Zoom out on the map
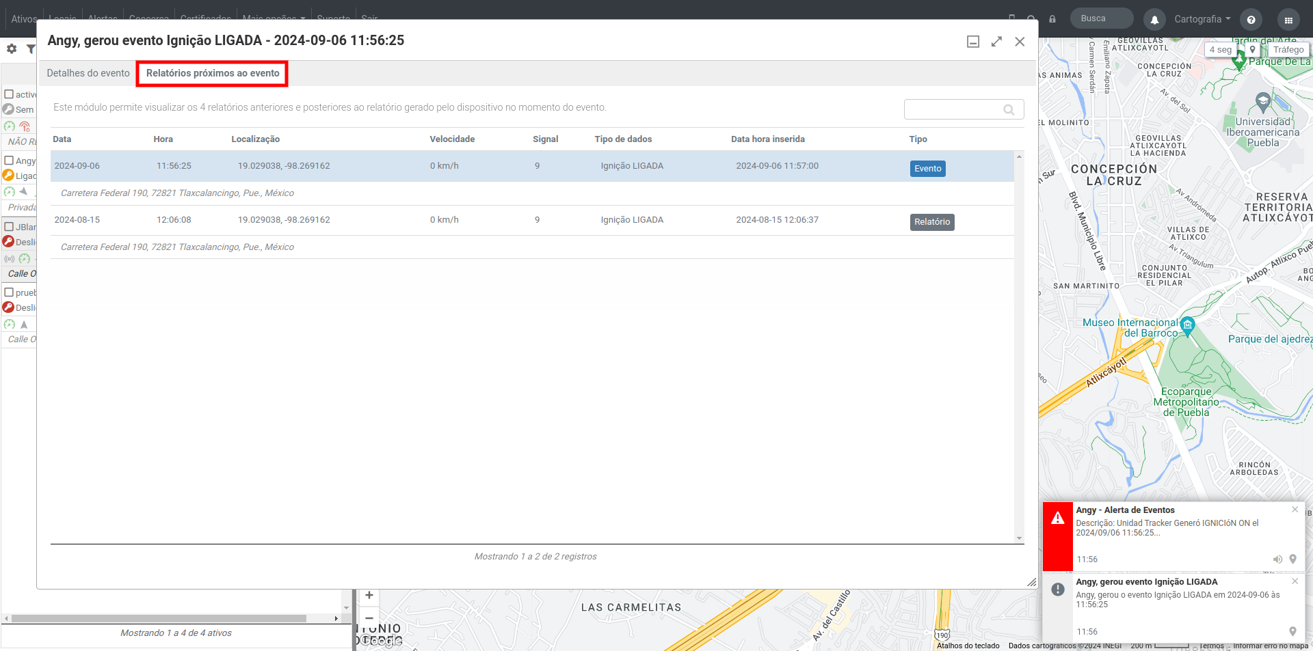This screenshot has height=651, width=1313. point(369,618)
